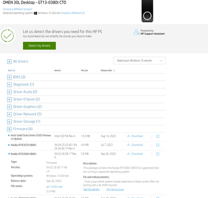Sort by Release date column arrow
This screenshot has width=208, height=198.
tap(114, 70)
